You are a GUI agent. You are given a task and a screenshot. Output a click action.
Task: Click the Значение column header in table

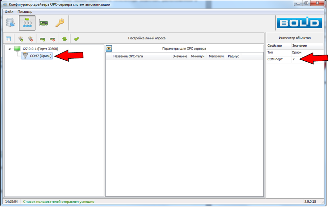coord(180,56)
